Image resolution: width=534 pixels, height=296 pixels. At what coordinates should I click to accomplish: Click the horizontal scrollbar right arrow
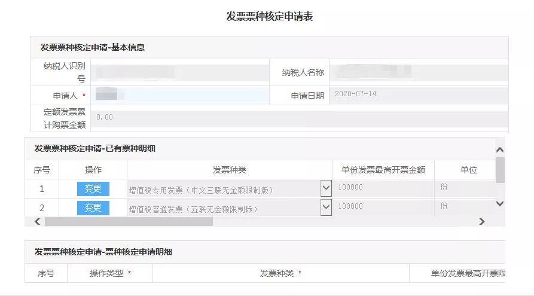click(481, 222)
